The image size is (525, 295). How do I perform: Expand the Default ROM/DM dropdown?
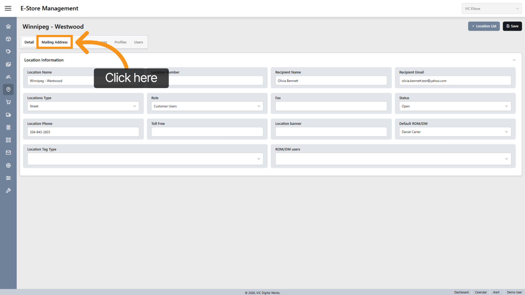click(x=455, y=132)
